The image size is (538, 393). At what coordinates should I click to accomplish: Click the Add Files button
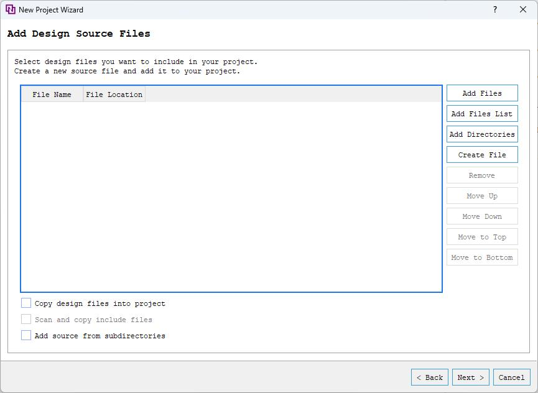(482, 93)
